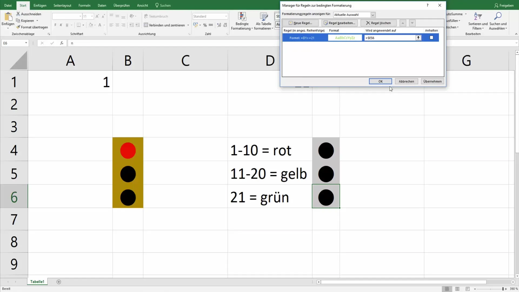Image resolution: width=519 pixels, height=292 pixels.
Task: Open Suchen und Auswählen menu
Action: [x=498, y=21]
